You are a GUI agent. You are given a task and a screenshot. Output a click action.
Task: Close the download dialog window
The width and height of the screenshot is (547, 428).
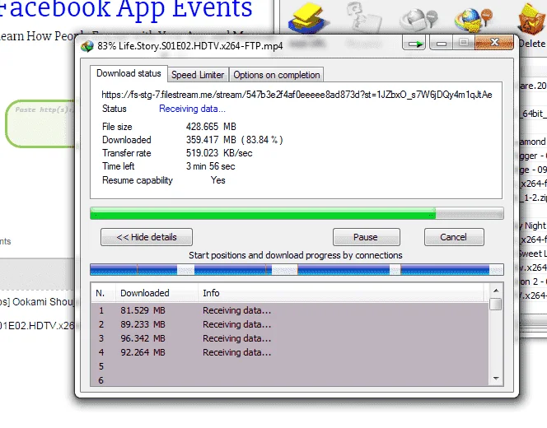494,43
